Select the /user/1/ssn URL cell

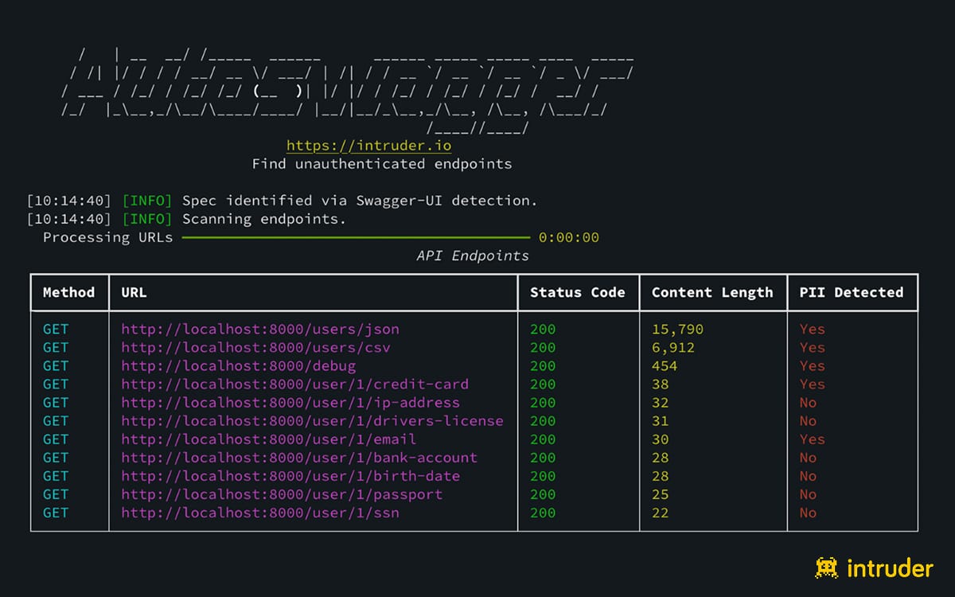[x=260, y=512]
